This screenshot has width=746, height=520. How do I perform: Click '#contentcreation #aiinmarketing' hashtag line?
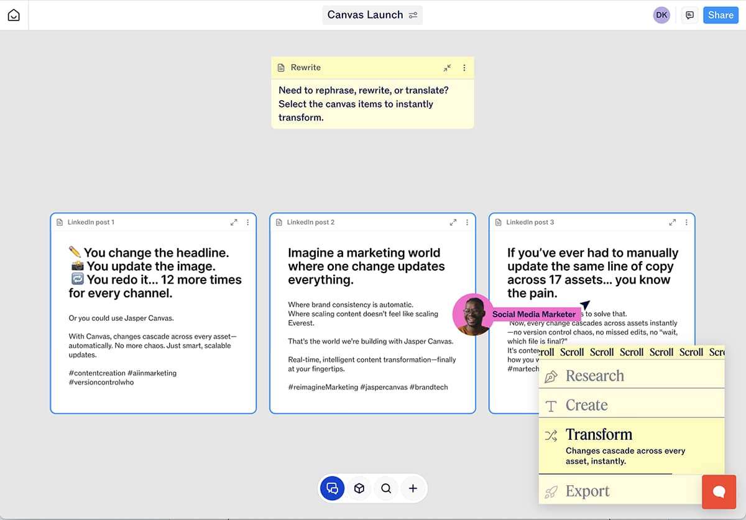[122, 373]
